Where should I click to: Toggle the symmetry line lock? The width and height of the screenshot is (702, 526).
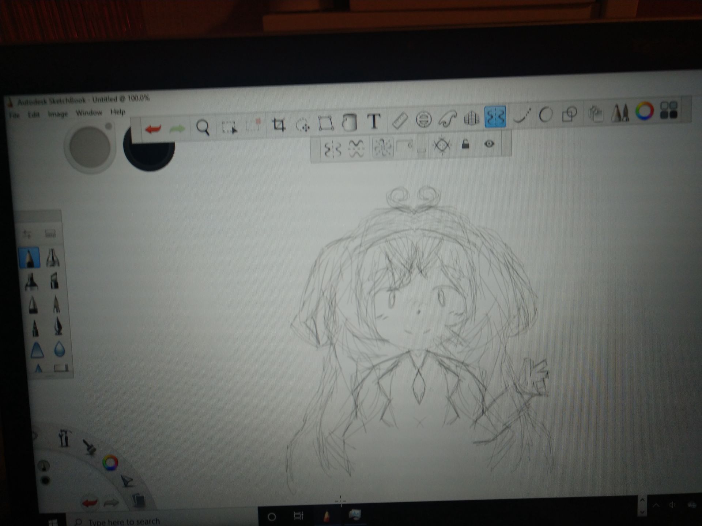pos(465,144)
